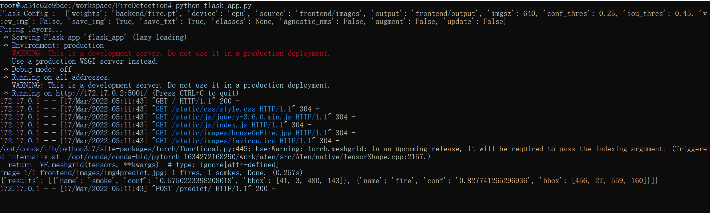The width and height of the screenshot is (711, 213).
Task: Click the 'GET / HTTP/1.1" 200' log line
Action: (120, 101)
